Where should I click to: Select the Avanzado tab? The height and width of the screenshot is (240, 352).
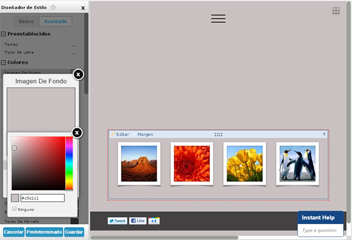[55, 21]
